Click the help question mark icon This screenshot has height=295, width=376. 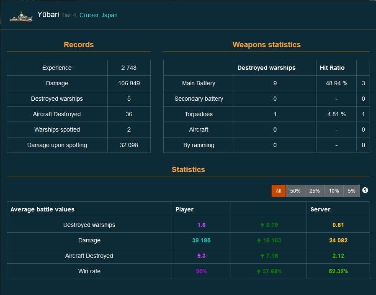coord(365,191)
